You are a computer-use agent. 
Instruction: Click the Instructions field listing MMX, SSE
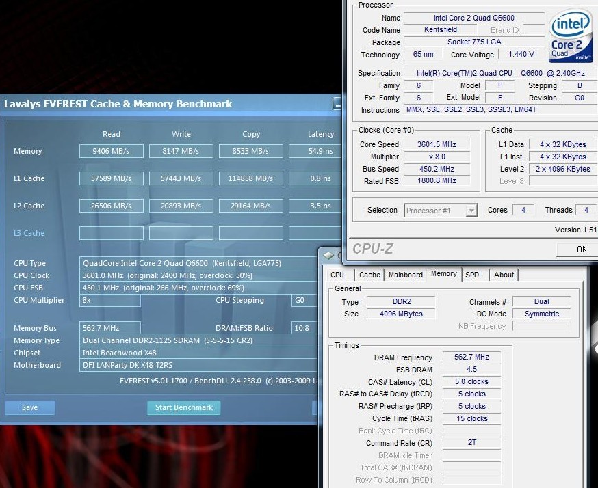tap(501, 110)
